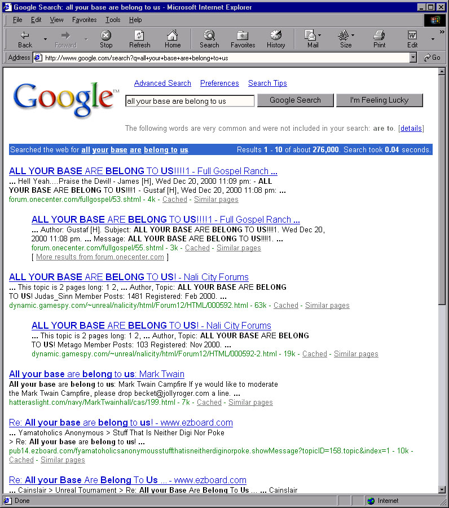
Task: Open the Favorites menu in menu bar
Action: (84, 20)
